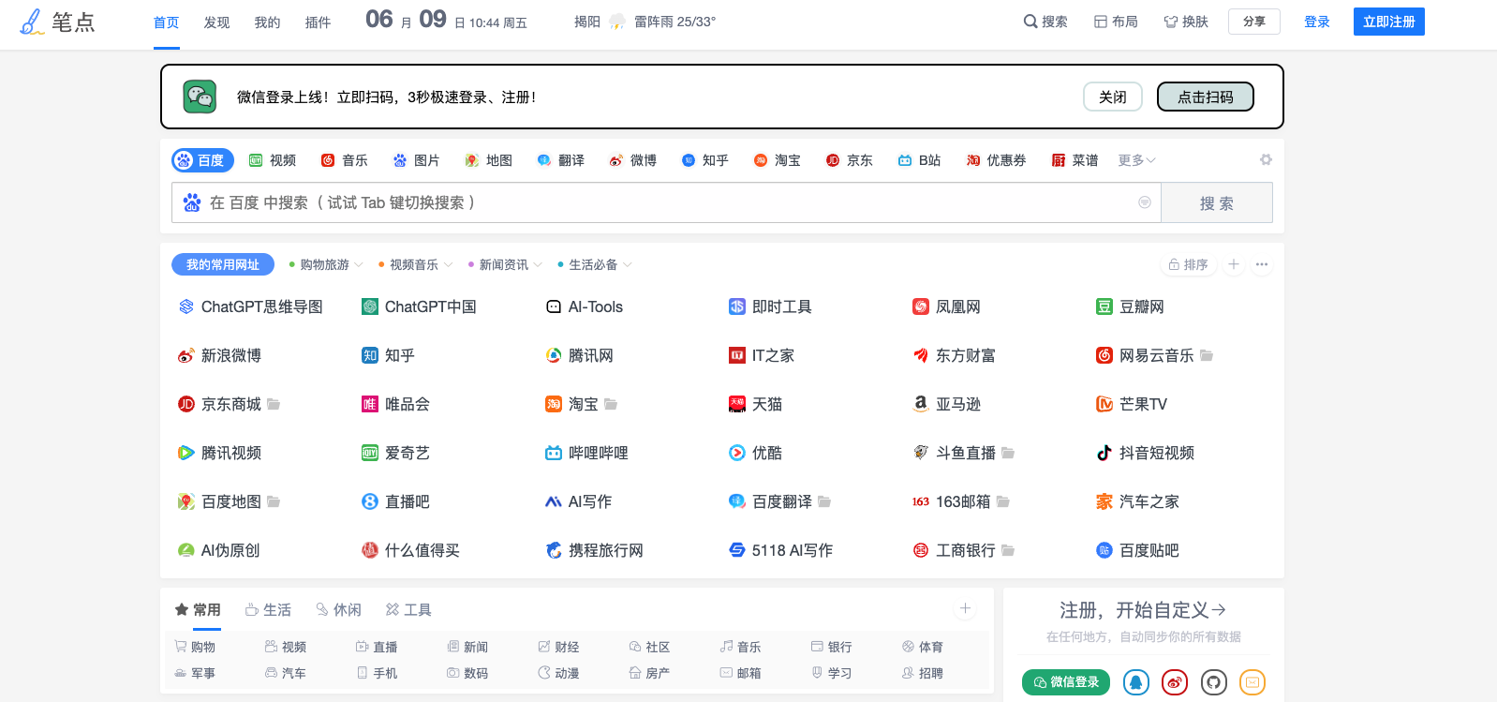The image size is (1497, 702).
Task: Click the 登录 link
Action: coord(1317,22)
